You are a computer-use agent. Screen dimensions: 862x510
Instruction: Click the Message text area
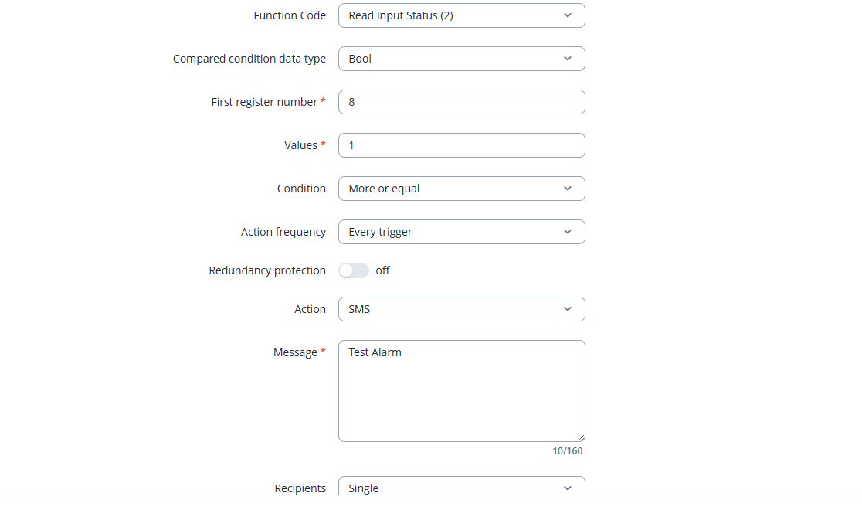461,391
